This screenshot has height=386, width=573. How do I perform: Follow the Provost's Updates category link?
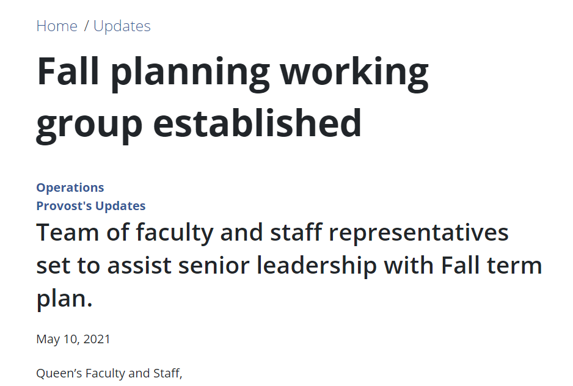tap(91, 206)
